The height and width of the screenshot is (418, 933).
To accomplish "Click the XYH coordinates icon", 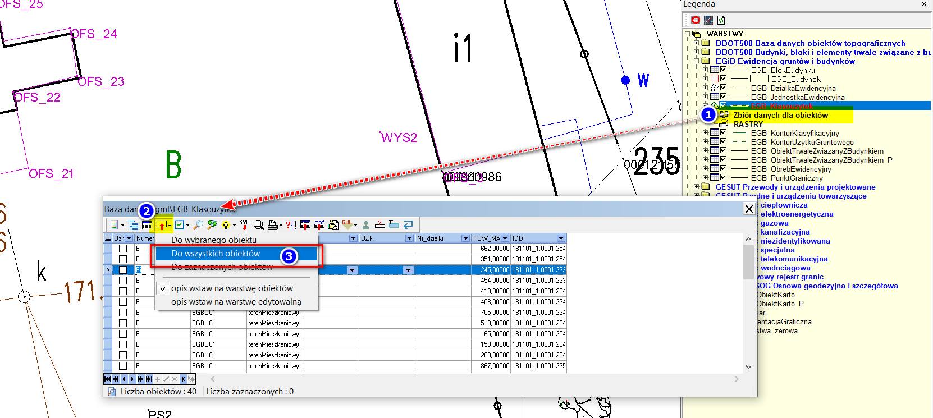I will pos(244,225).
